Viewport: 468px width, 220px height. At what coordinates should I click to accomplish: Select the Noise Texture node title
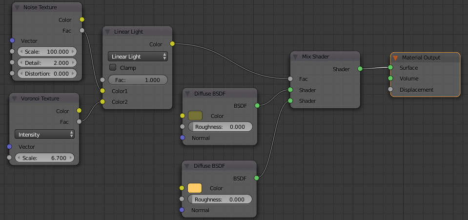coord(40,7)
